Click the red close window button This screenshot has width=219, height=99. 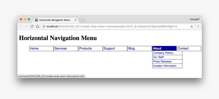pos(21,19)
